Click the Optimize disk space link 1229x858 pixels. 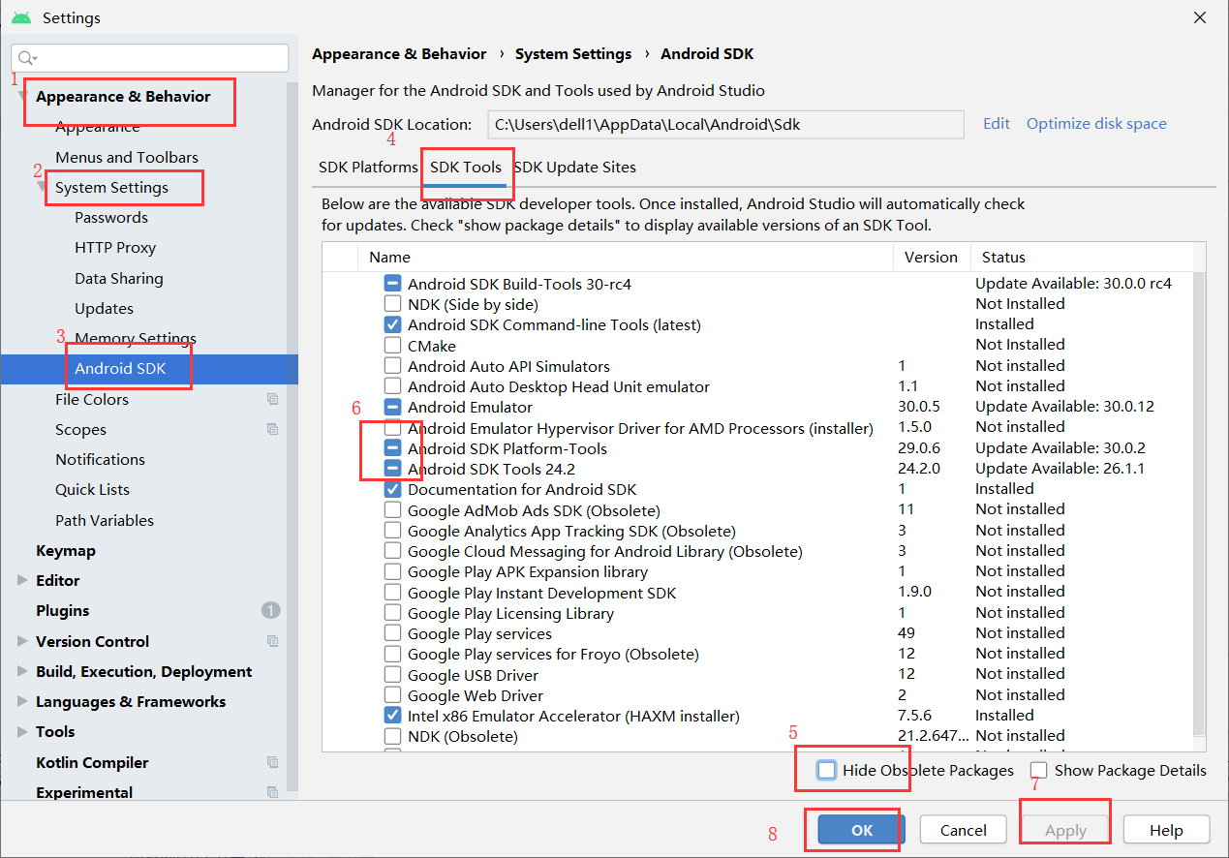click(x=1096, y=123)
